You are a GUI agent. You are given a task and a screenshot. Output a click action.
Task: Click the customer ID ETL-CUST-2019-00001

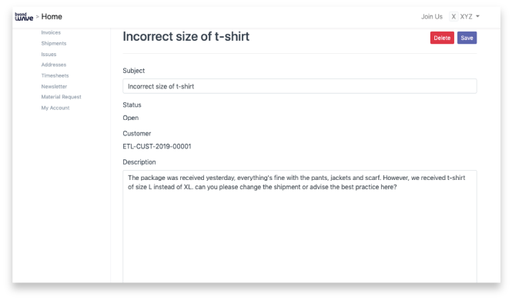157,146
